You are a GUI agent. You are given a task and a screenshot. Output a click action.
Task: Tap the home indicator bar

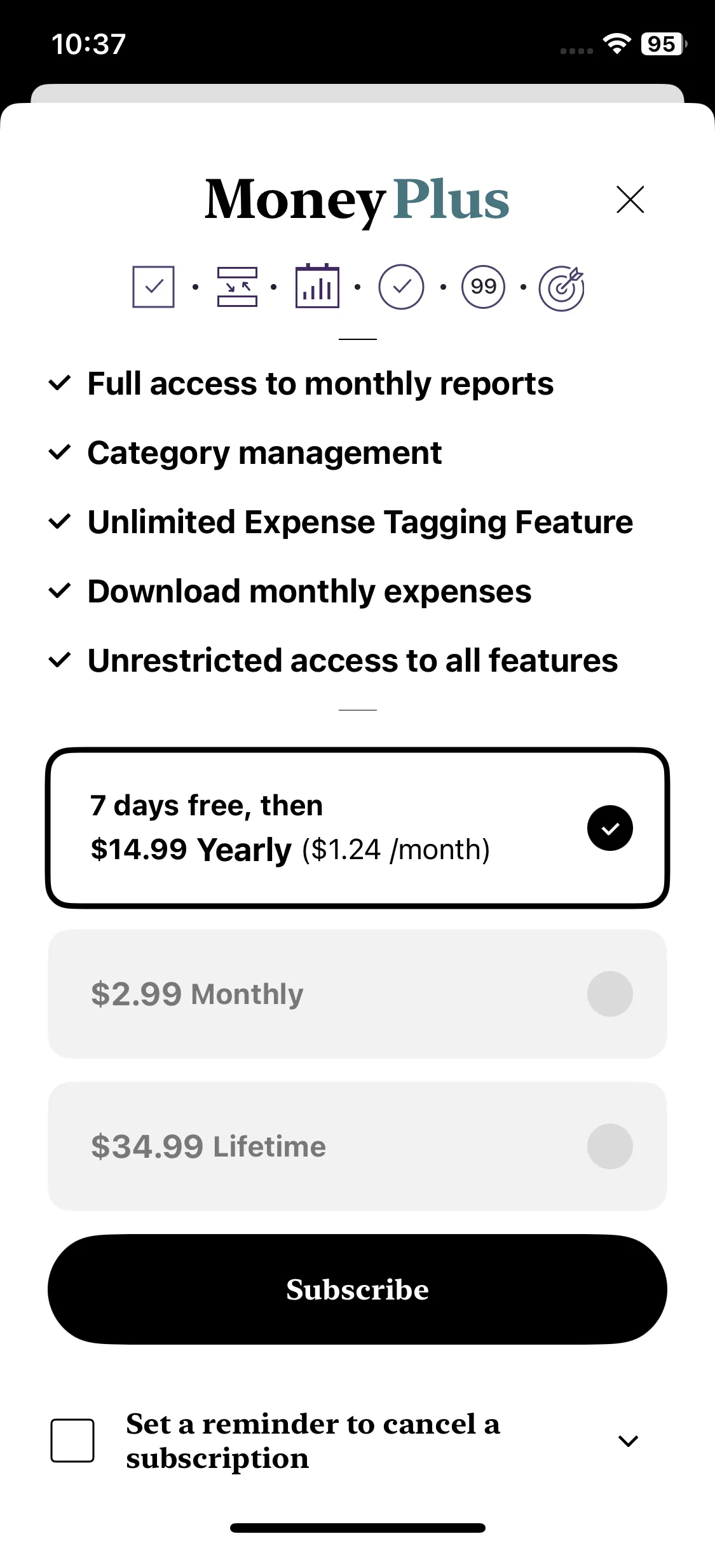[357, 1528]
